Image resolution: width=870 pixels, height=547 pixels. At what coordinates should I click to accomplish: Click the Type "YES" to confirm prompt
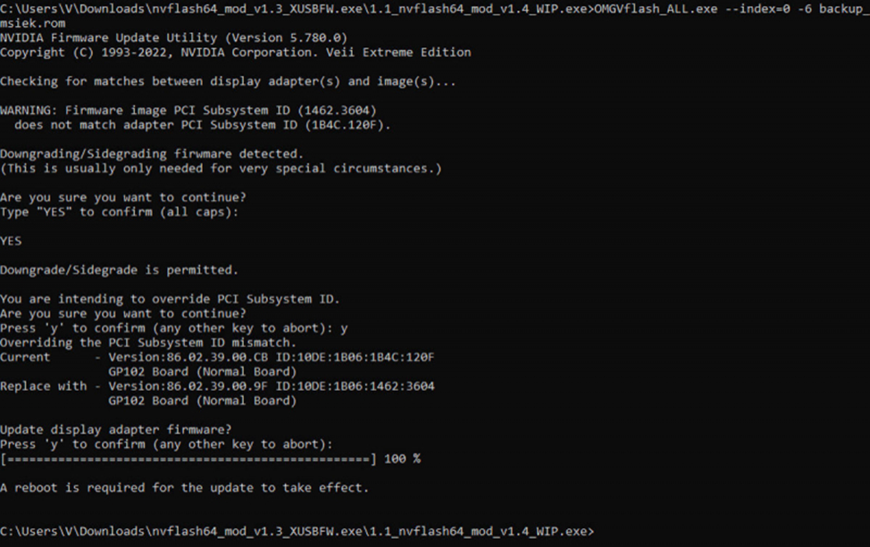coord(120,212)
